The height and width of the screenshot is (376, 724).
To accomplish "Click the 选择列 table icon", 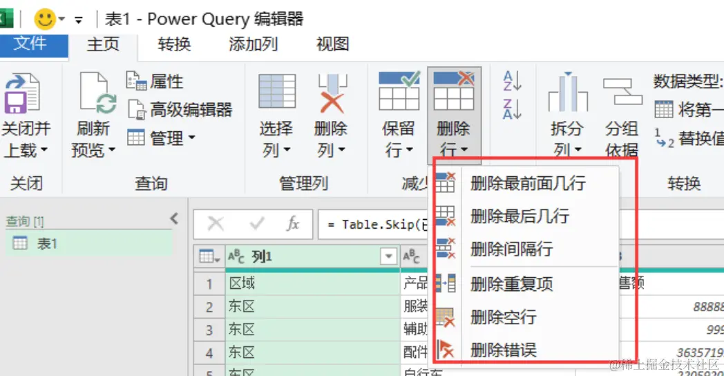I will (277, 91).
